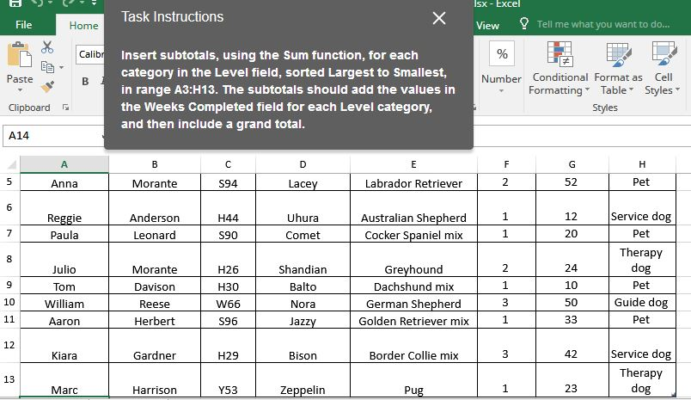Viewport: 691px width, 400px height.
Task: Click the Select All corner triangle
Action: click(x=10, y=164)
